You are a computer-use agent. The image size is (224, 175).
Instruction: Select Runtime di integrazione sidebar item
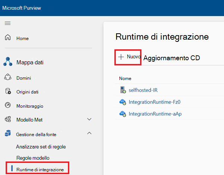coord(40,169)
